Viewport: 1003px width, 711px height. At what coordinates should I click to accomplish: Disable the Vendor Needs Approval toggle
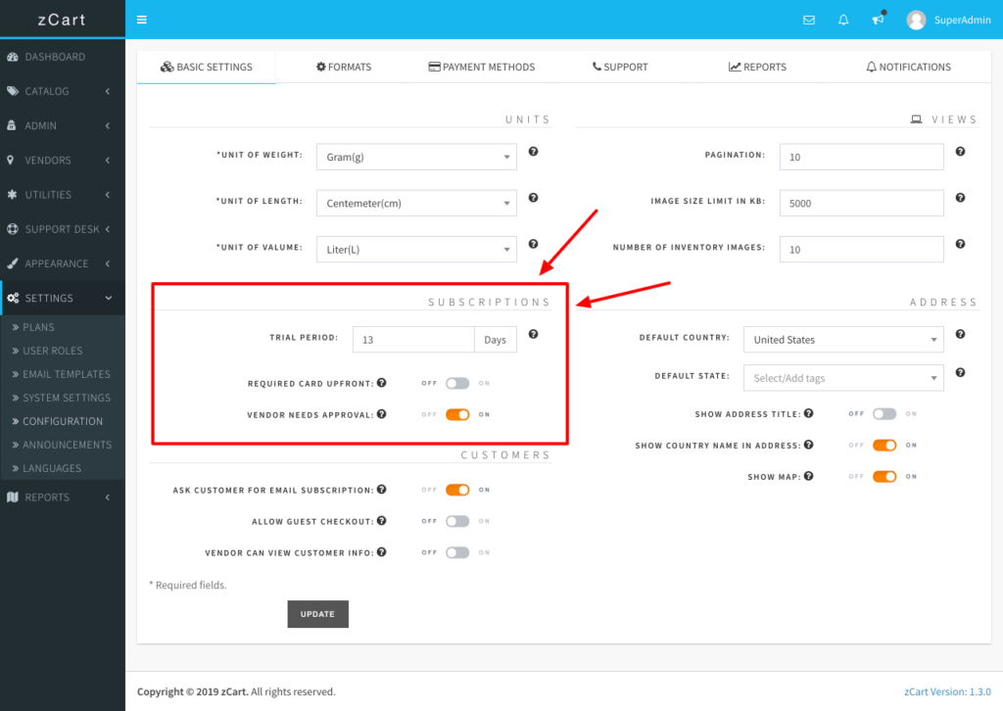457,415
